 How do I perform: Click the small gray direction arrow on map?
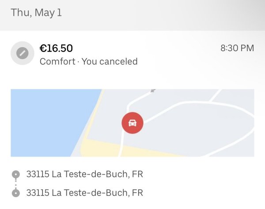153,90
